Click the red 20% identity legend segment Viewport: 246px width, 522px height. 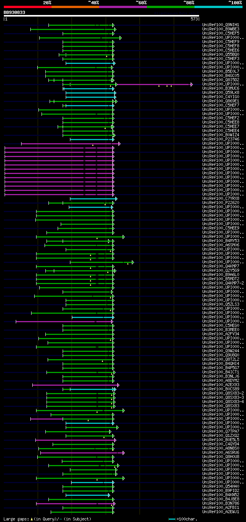click(27, 7)
